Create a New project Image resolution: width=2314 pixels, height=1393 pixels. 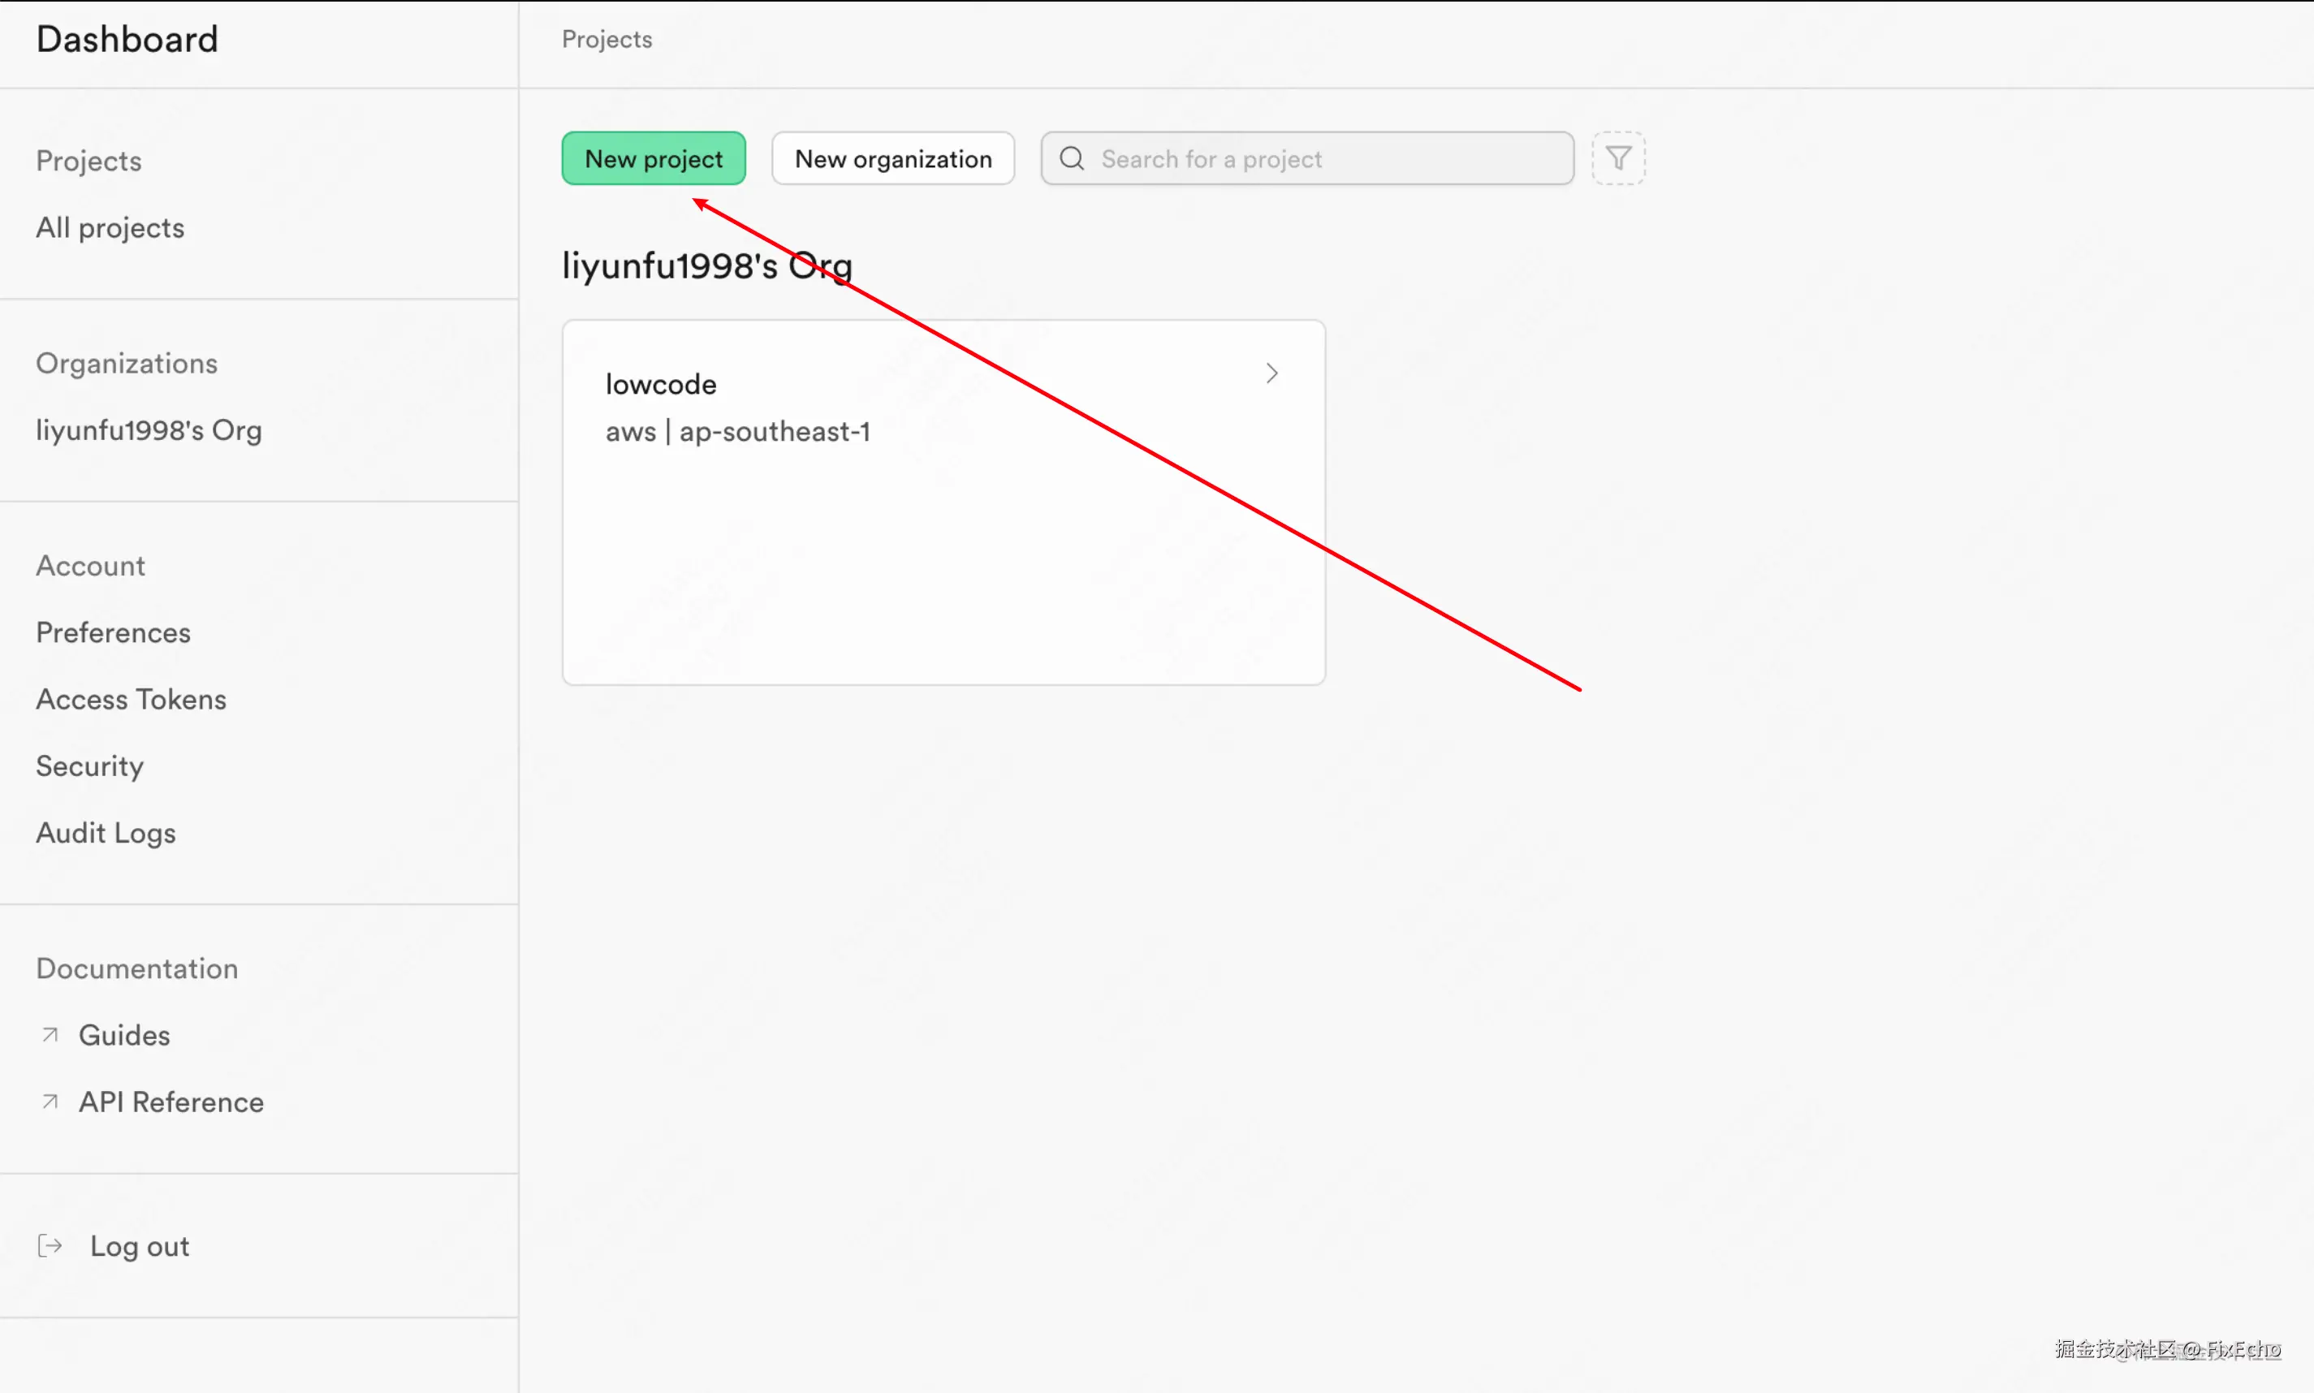(654, 158)
